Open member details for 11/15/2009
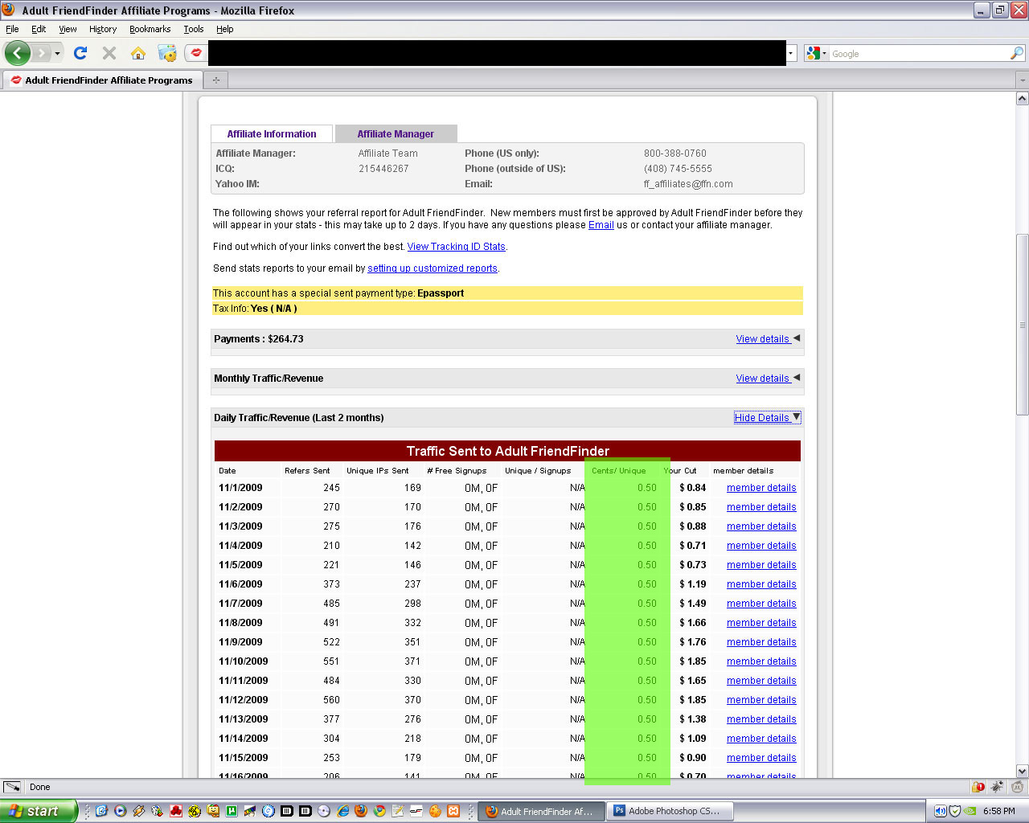 (761, 758)
